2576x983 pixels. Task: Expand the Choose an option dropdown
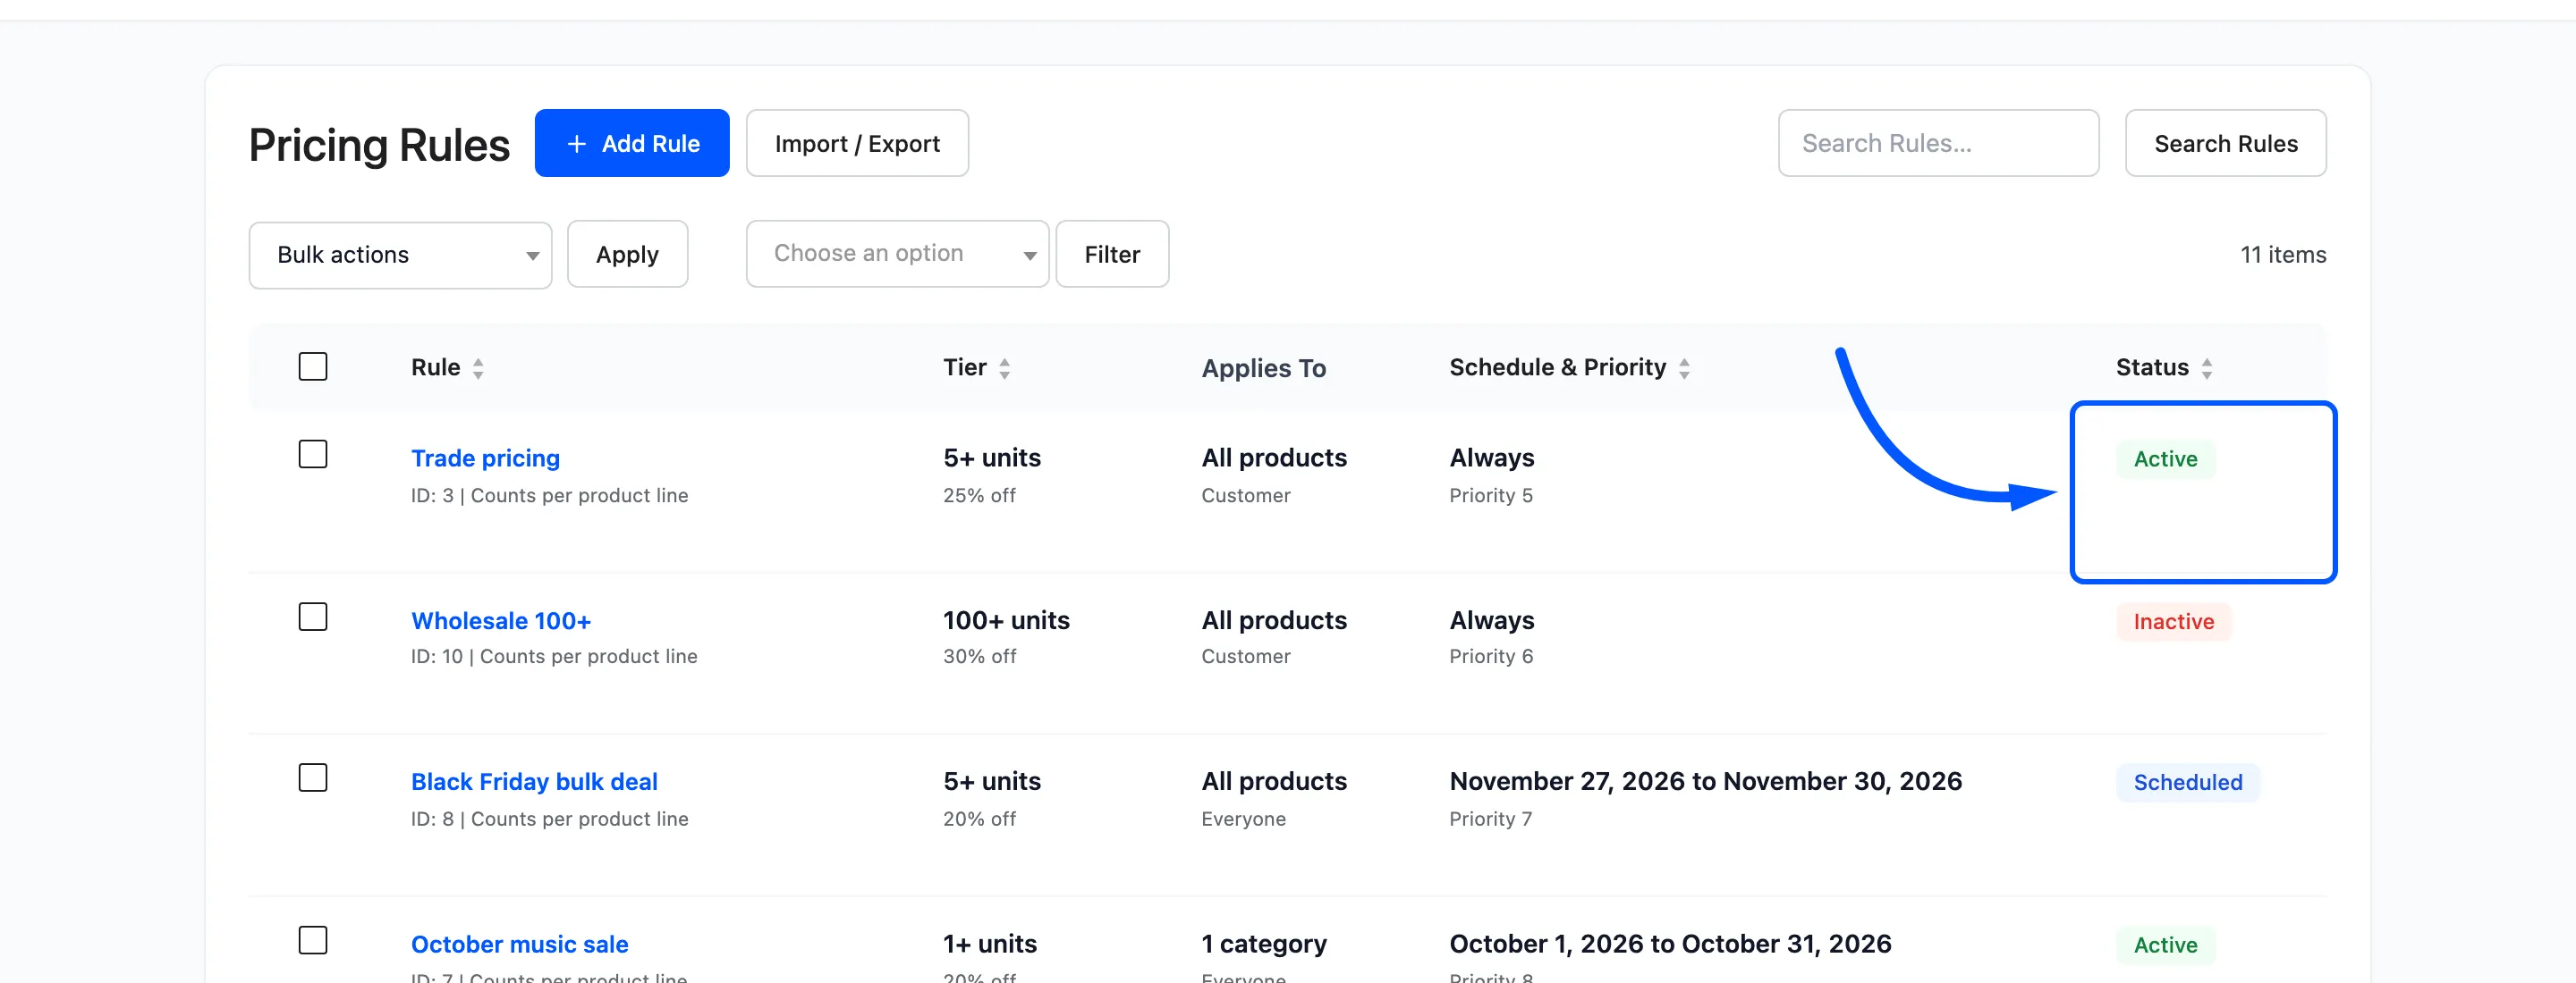pyautogui.click(x=897, y=254)
